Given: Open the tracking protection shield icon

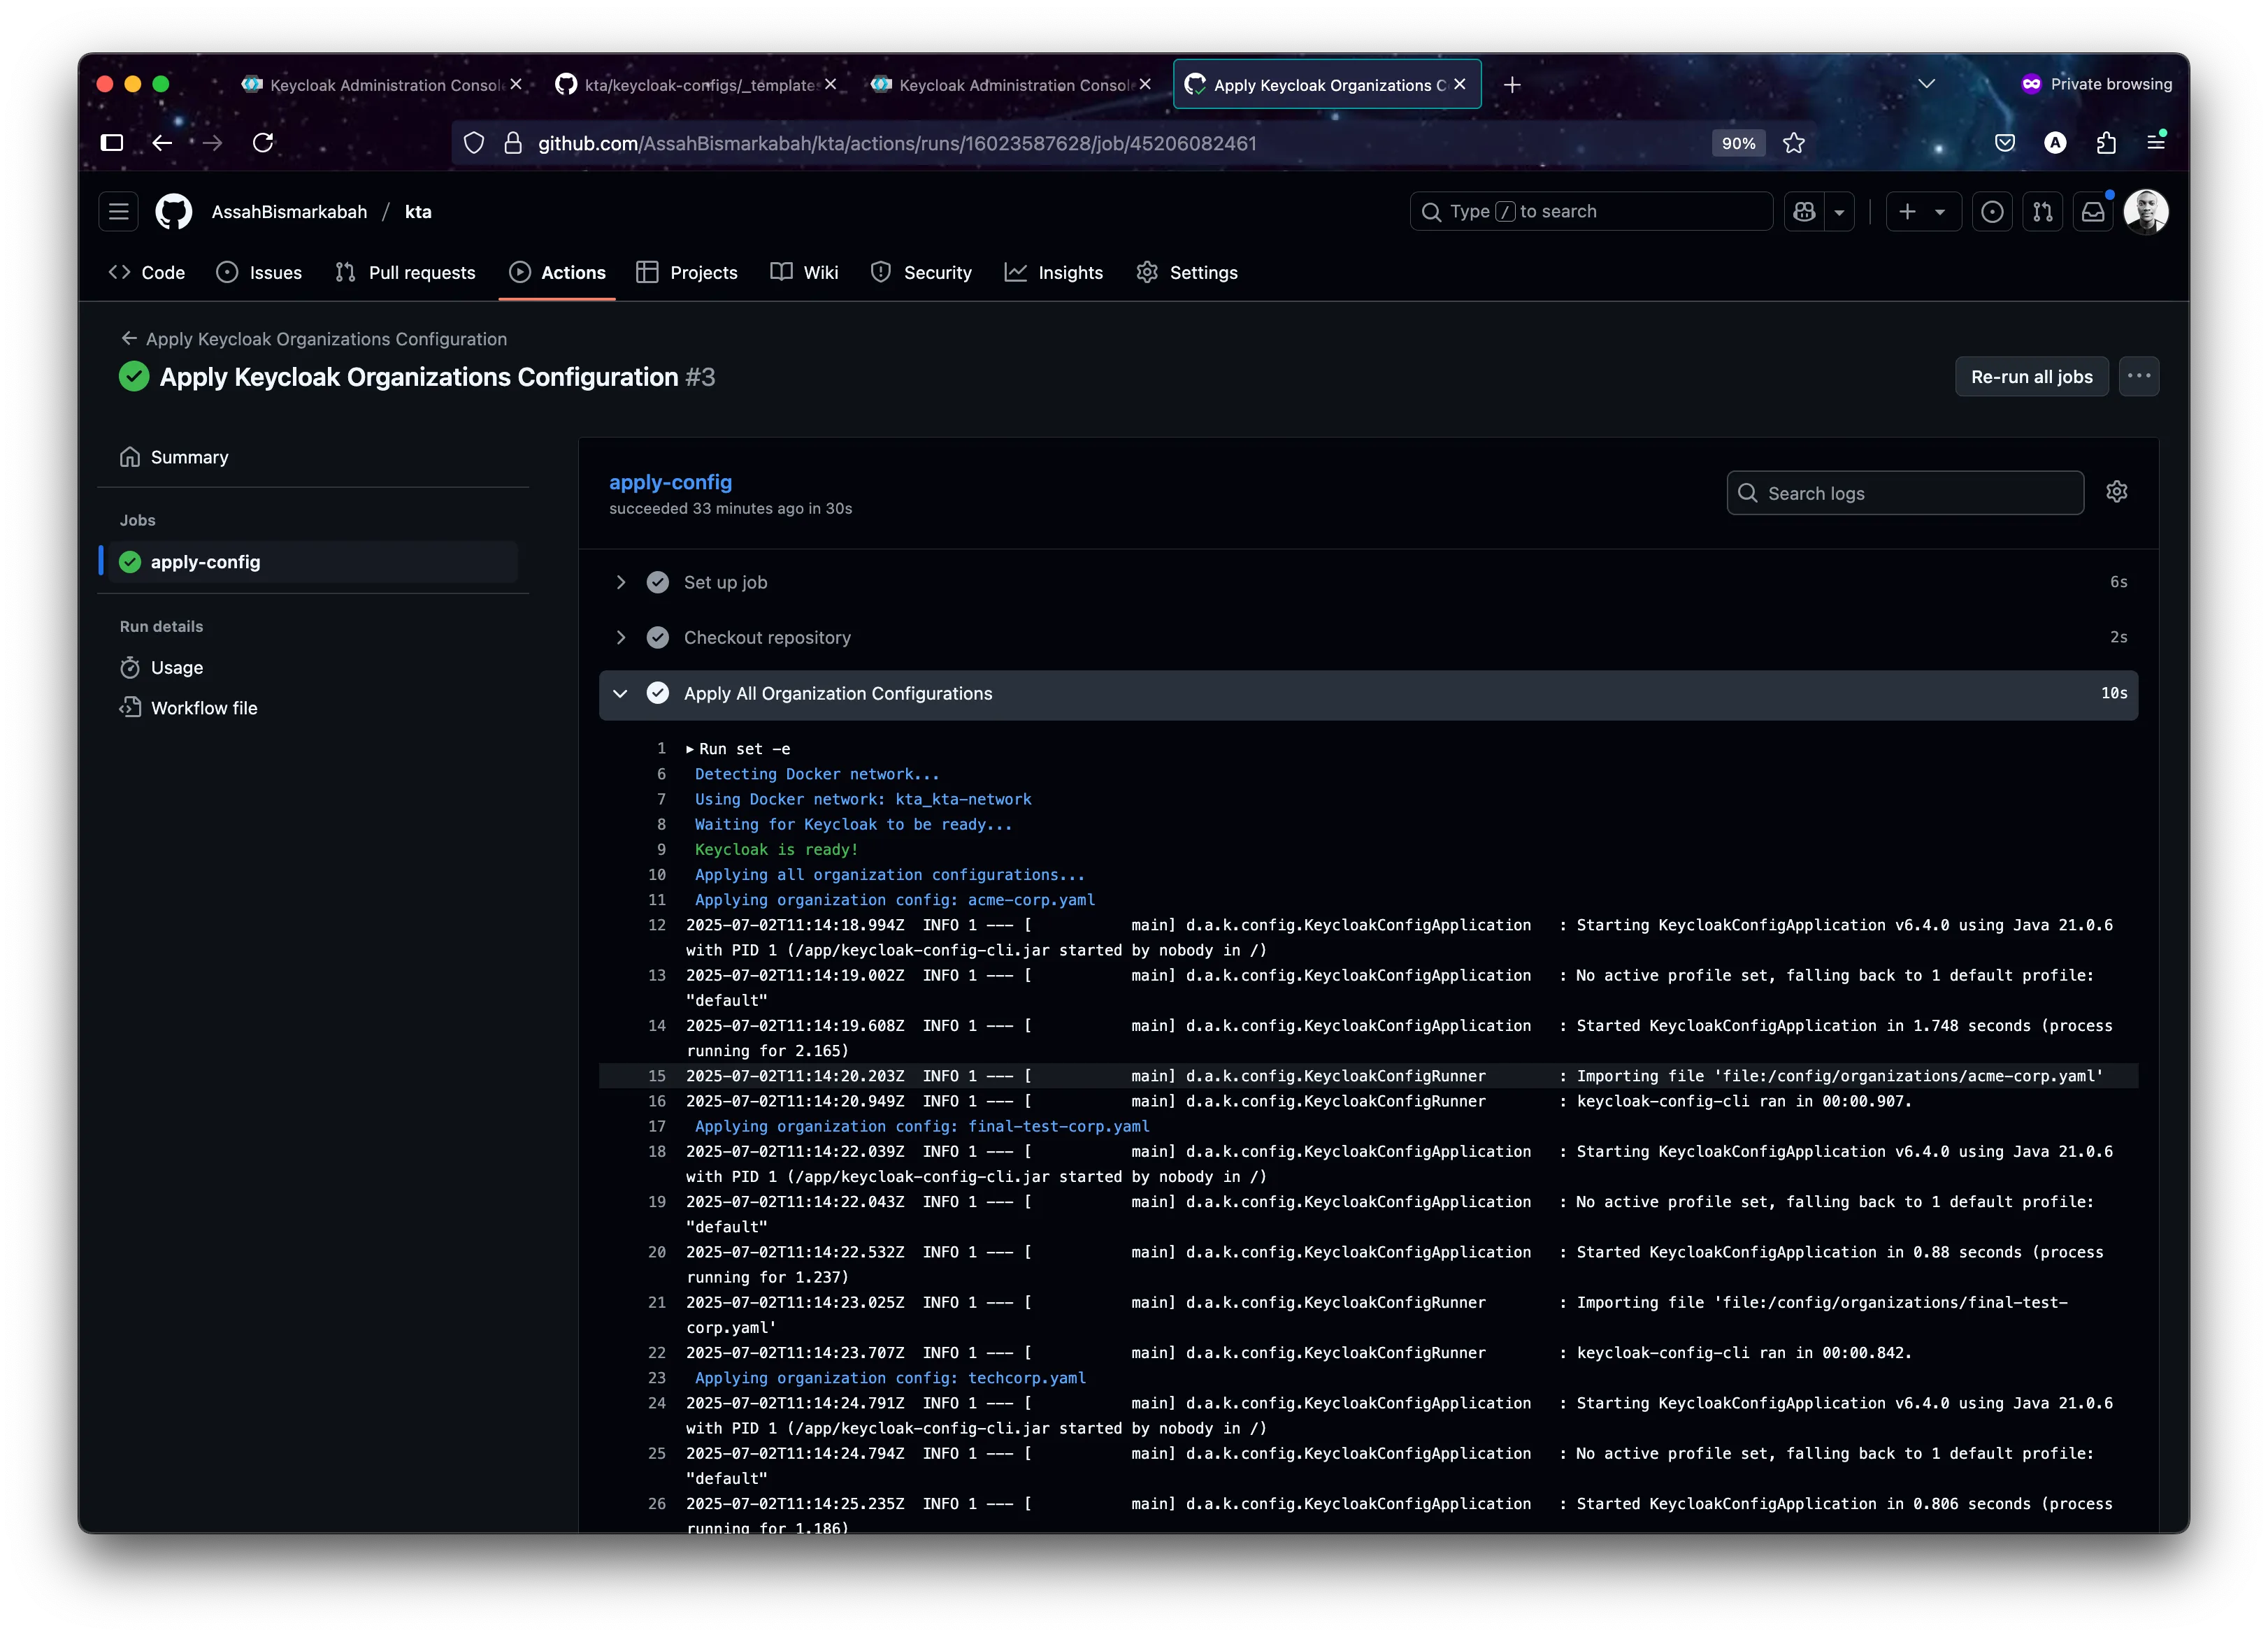Looking at the screenshot, I should 473,143.
